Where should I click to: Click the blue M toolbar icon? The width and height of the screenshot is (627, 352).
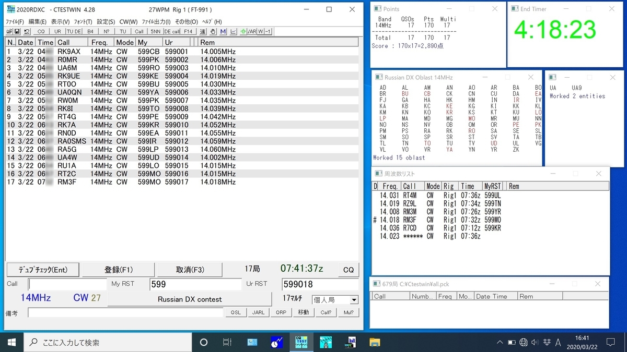[223, 31]
